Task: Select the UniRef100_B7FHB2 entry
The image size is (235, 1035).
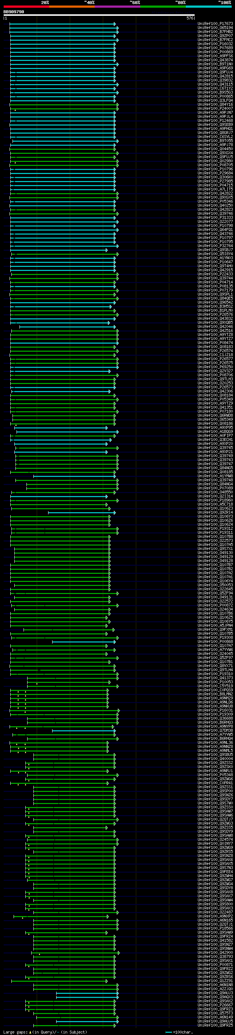Action: click(x=215, y=32)
